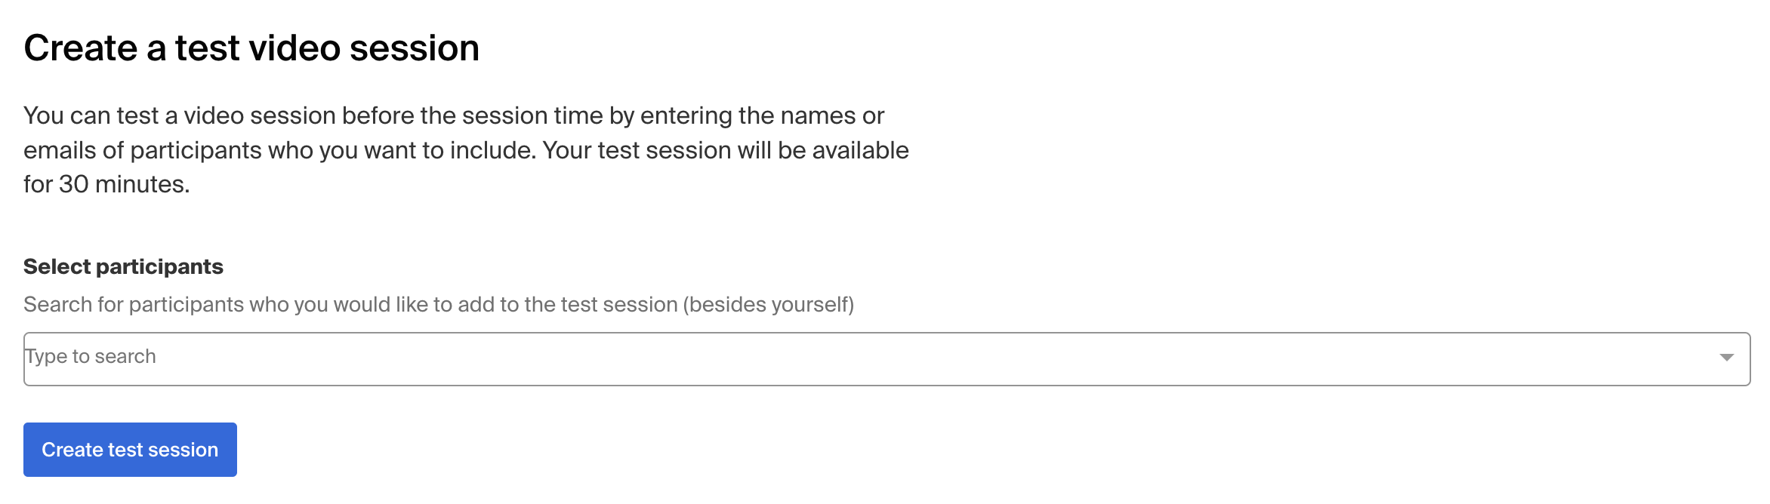This screenshot has height=504, width=1770.
Task: Click the session description paragraph
Action: (466, 149)
